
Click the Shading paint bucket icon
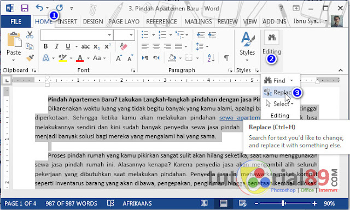172,58
